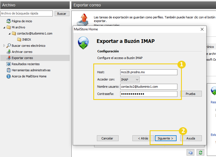This screenshot has height=157, width=216.
Task: Select the INBOX folder entry
Action: click(x=27, y=40)
